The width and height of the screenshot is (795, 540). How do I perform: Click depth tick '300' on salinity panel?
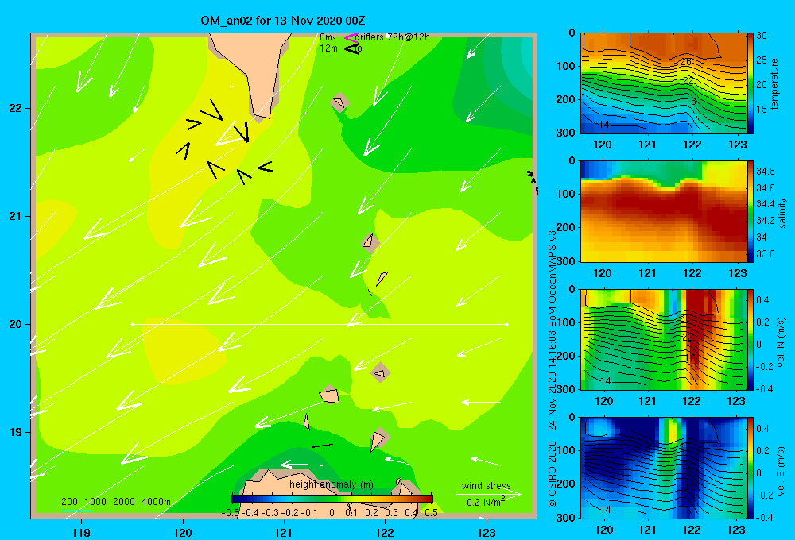(568, 261)
